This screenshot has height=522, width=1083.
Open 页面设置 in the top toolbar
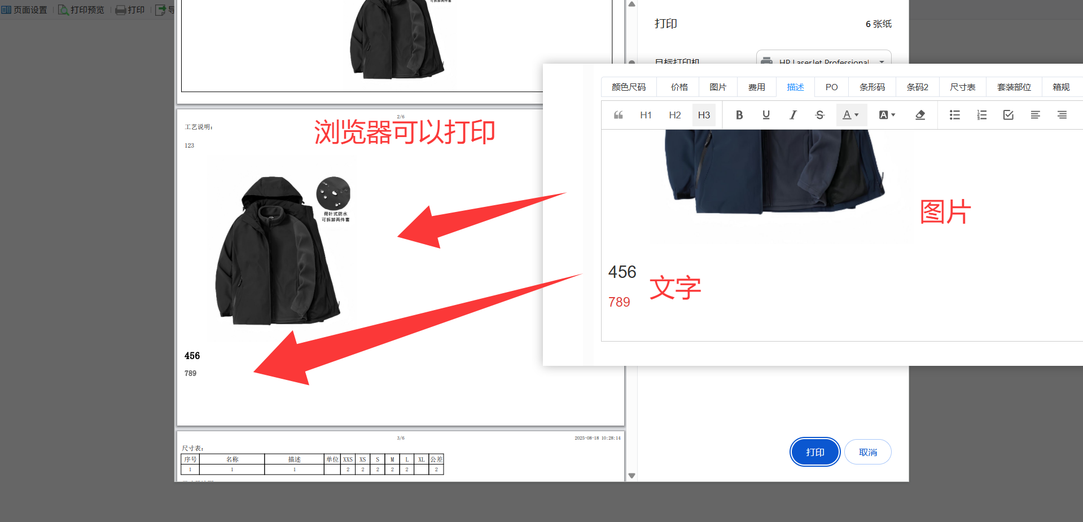pos(25,10)
